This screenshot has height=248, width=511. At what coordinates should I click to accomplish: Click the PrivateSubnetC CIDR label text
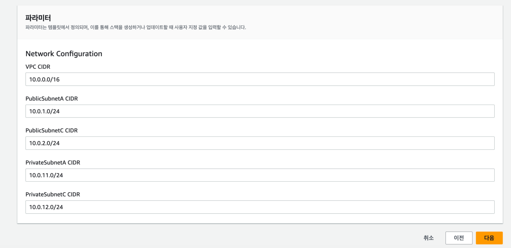pos(53,194)
